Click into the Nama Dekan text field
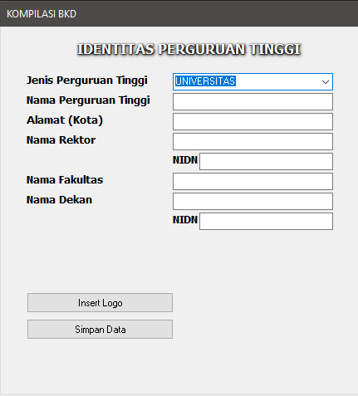Image resolution: width=358 pixels, height=396 pixels. click(253, 201)
